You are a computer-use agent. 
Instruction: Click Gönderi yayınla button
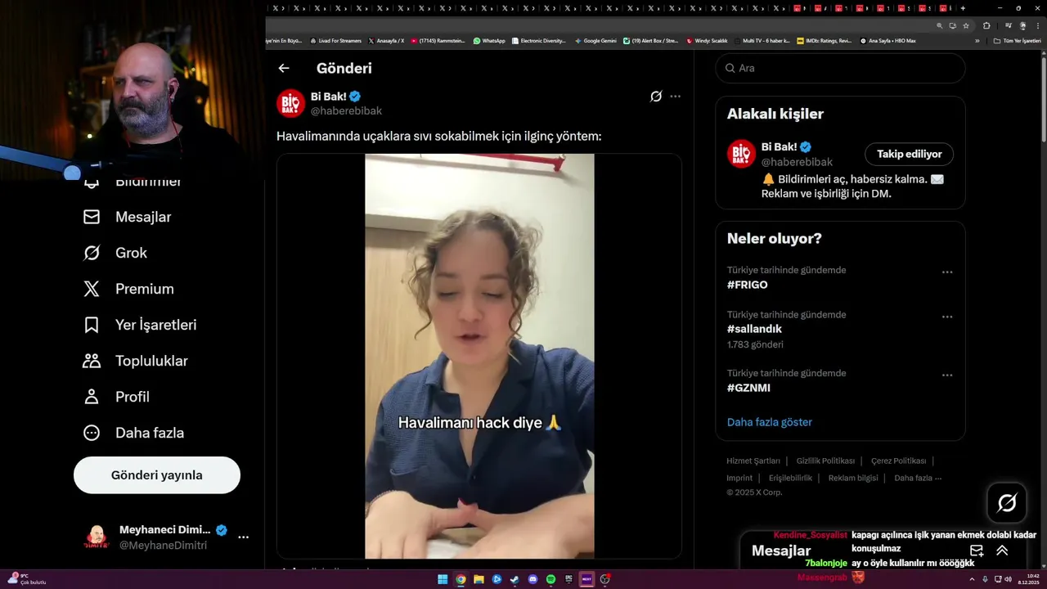[x=157, y=475]
